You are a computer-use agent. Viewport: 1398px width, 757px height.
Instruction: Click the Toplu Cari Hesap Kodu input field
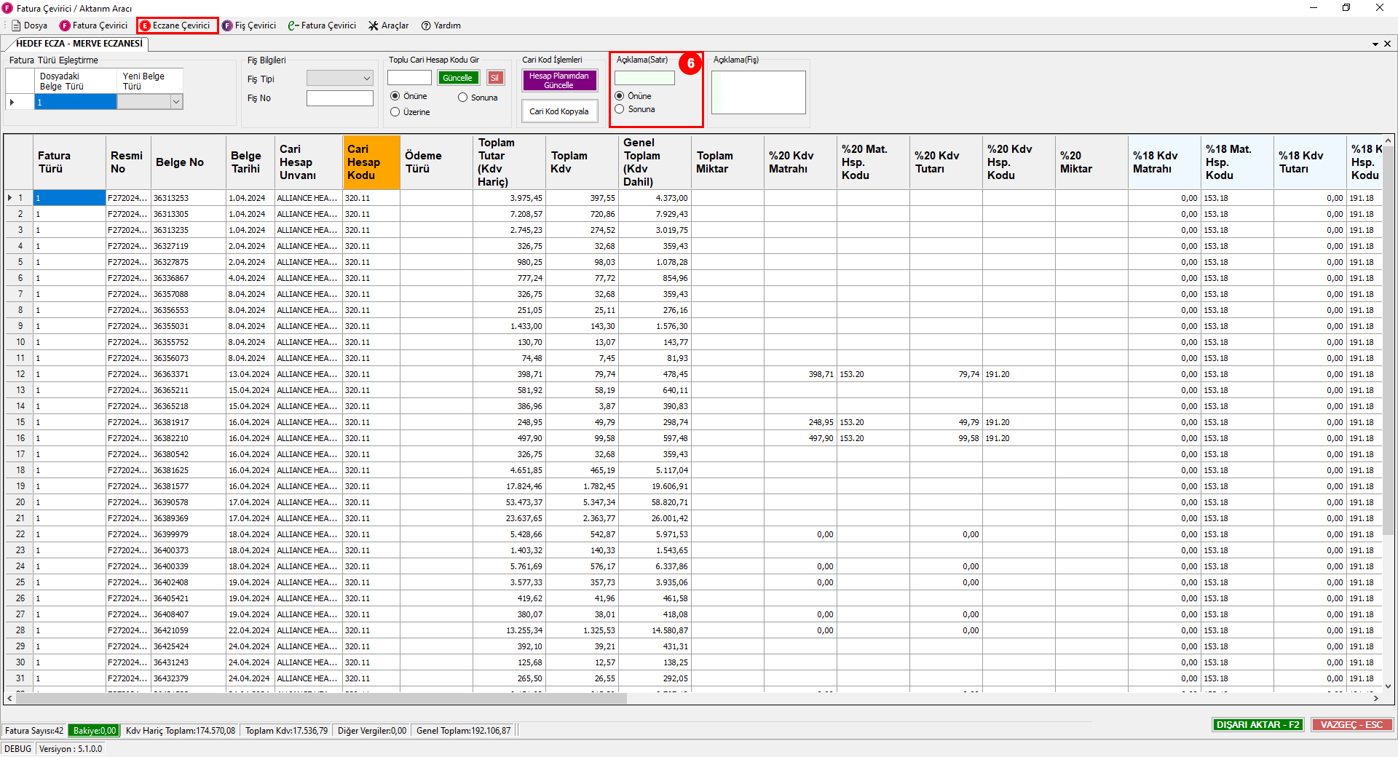click(409, 78)
